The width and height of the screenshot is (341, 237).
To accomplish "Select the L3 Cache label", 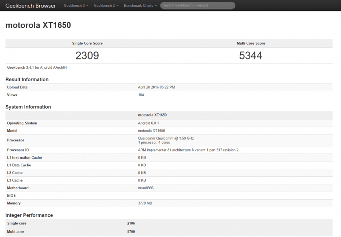I will [x=15, y=181].
